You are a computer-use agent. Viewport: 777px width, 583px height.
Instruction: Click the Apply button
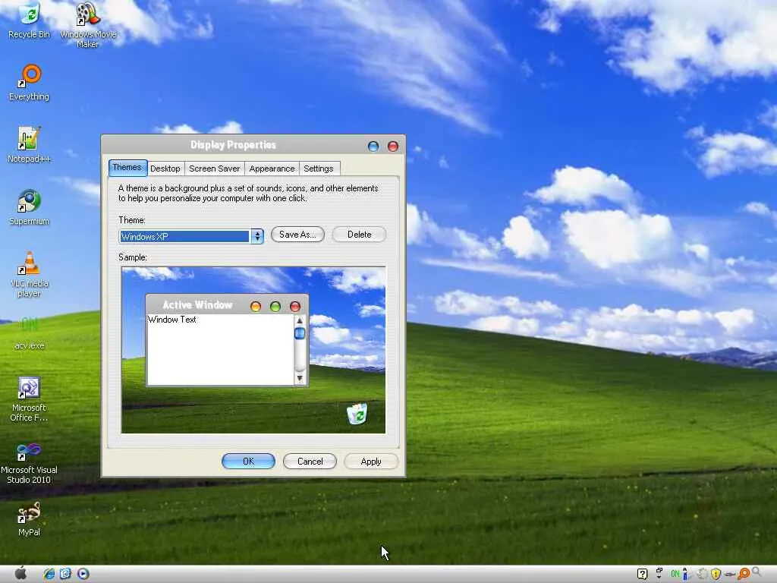(371, 461)
